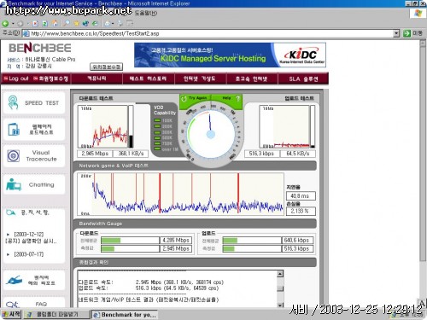Click the 공지사항 notice heading icon
427x320 pixels.
(11, 212)
